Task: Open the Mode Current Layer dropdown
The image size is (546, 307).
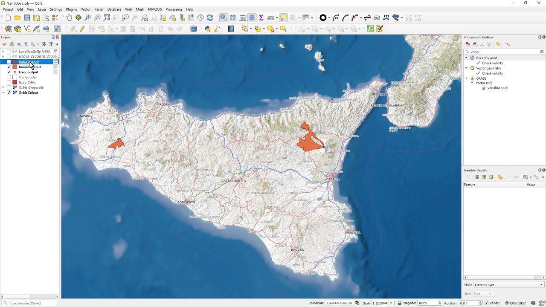Action: pos(509,285)
